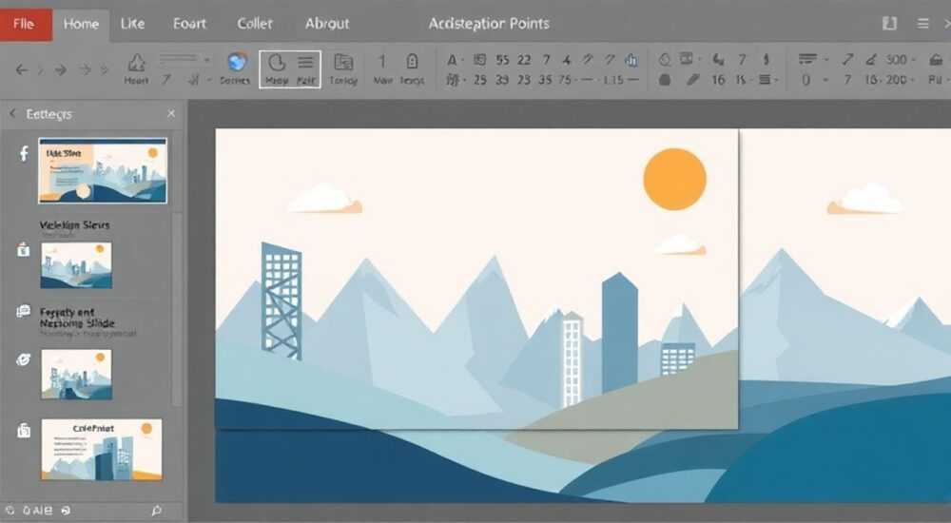Click the pencil icon beside the filled shape
The image size is (951, 523).
point(692,80)
